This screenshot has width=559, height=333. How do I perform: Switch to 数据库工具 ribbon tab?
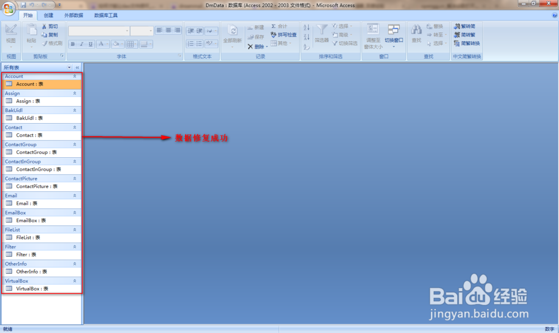(106, 15)
